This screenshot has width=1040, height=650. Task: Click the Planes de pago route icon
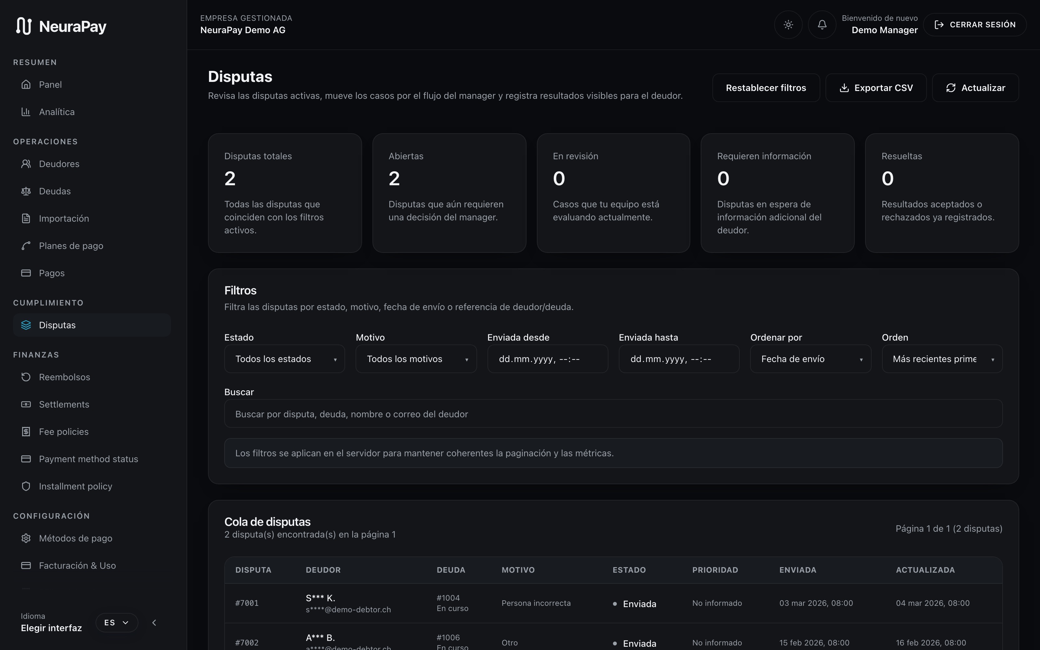point(26,246)
